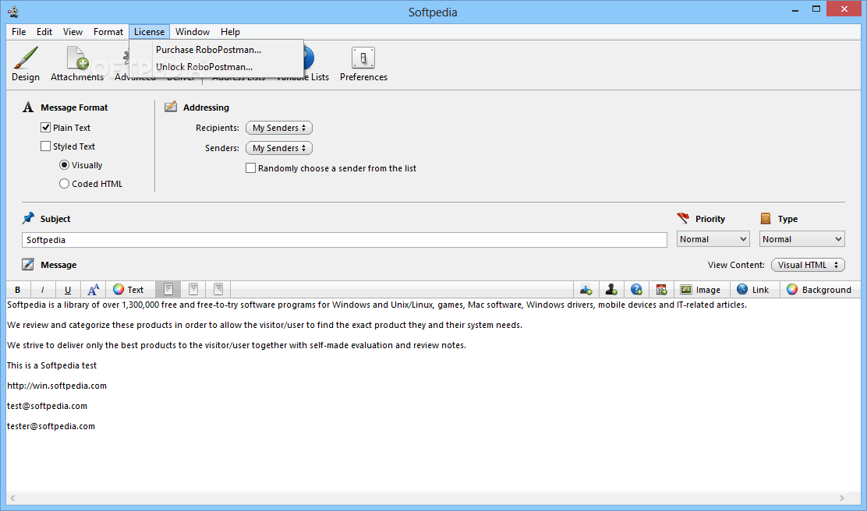Click the horizontal scrollbar left arrow
Screen dimensions: 867x511
point(12,498)
